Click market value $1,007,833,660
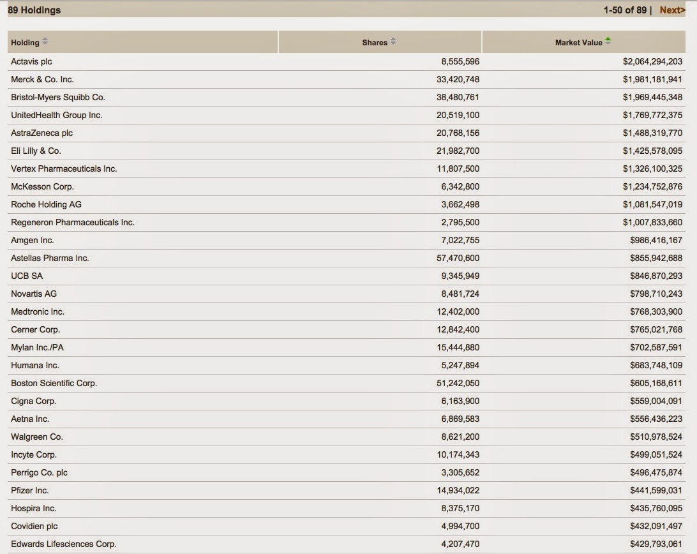 coord(652,222)
